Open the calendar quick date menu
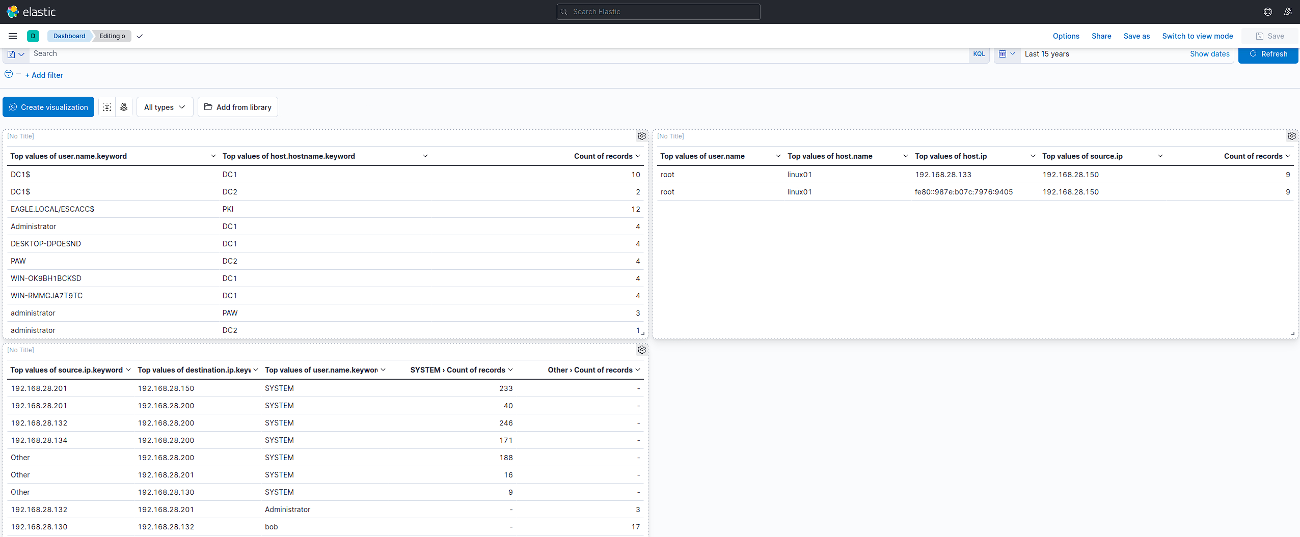This screenshot has width=1300, height=537. [x=1007, y=54]
